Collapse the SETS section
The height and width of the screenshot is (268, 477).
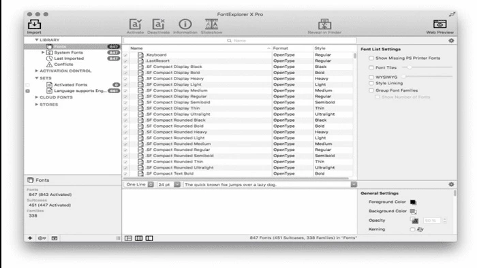(37, 78)
